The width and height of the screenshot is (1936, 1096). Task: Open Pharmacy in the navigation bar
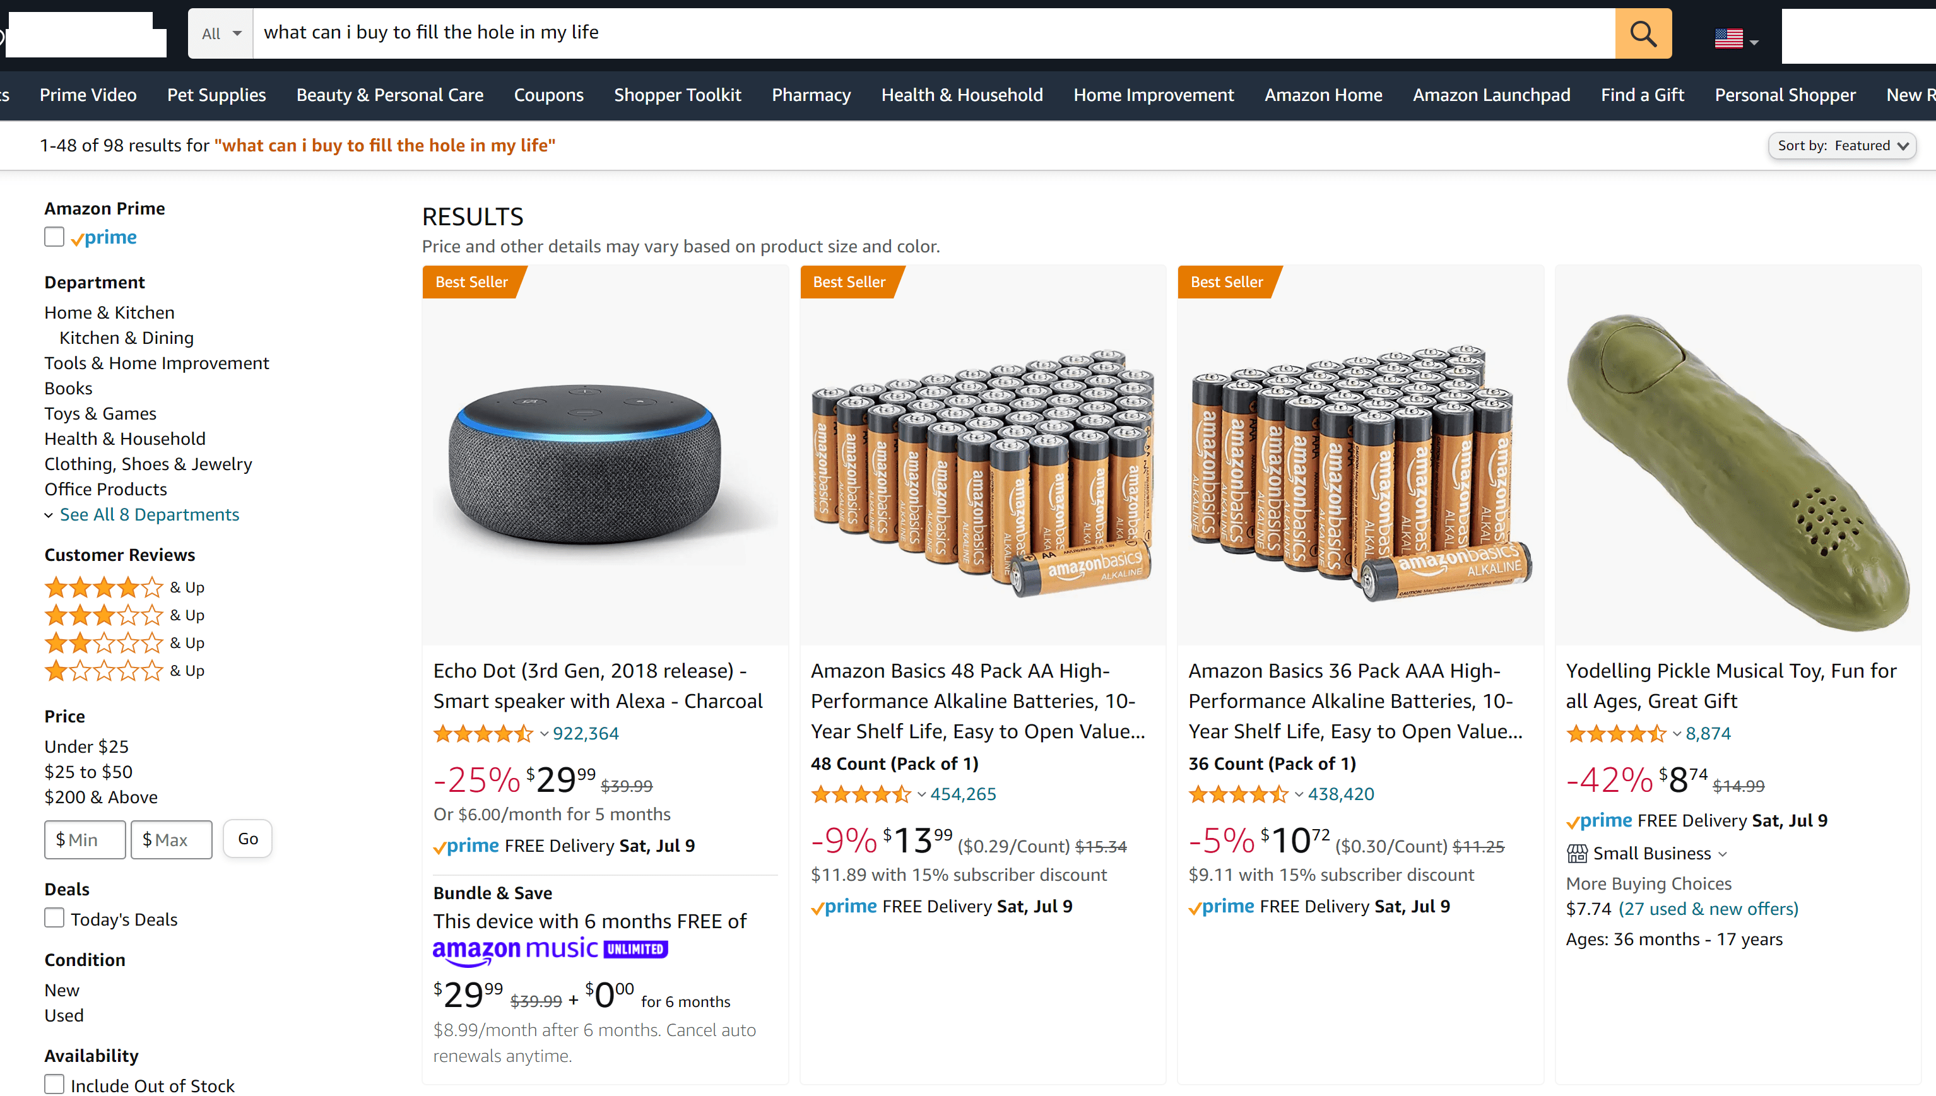coord(811,95)
